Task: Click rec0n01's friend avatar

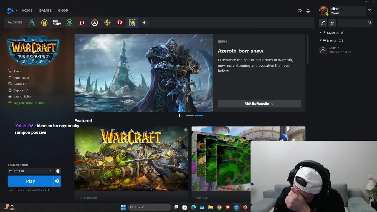Action: point(323,50)
